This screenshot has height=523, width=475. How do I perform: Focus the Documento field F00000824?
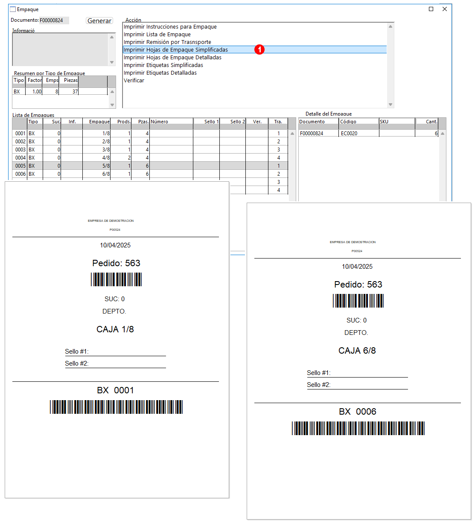pyautogui.click(x=54, y=20)
